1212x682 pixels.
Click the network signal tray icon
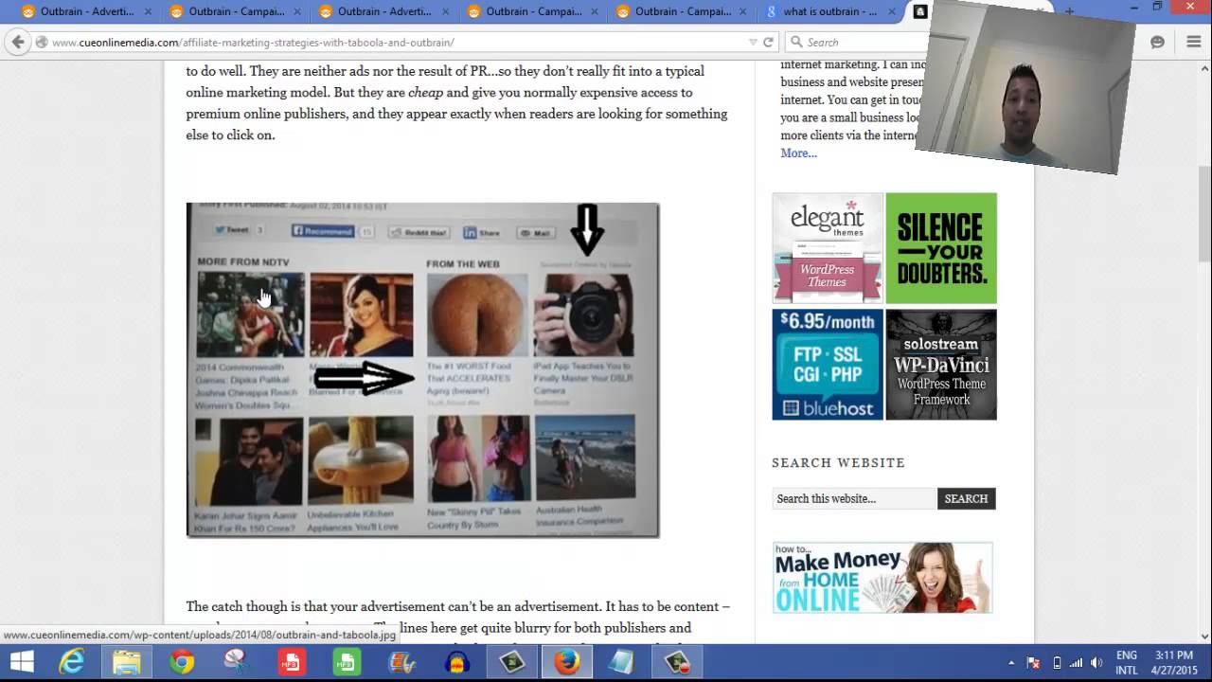point(1077,663)
